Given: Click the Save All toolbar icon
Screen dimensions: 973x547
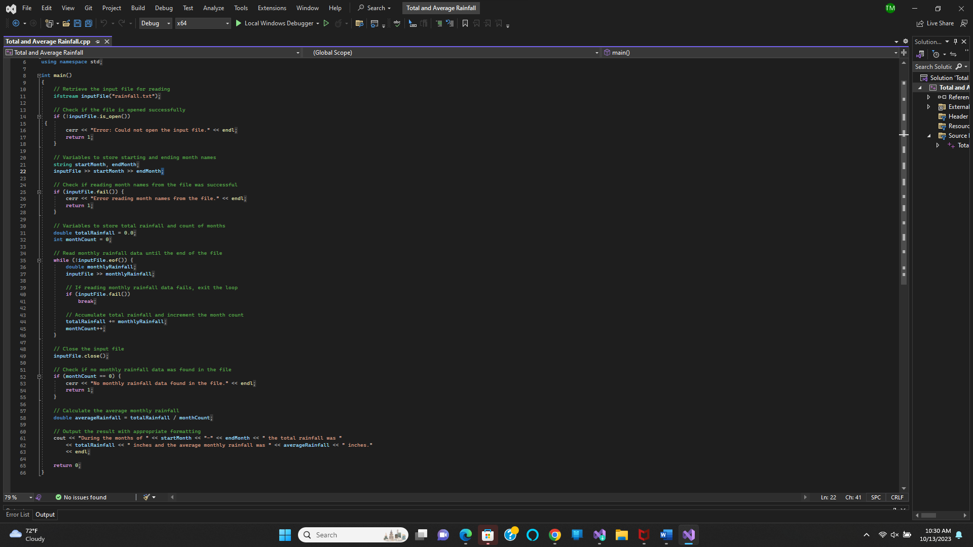Looking at the screenshot, I should tap(89, 23).
